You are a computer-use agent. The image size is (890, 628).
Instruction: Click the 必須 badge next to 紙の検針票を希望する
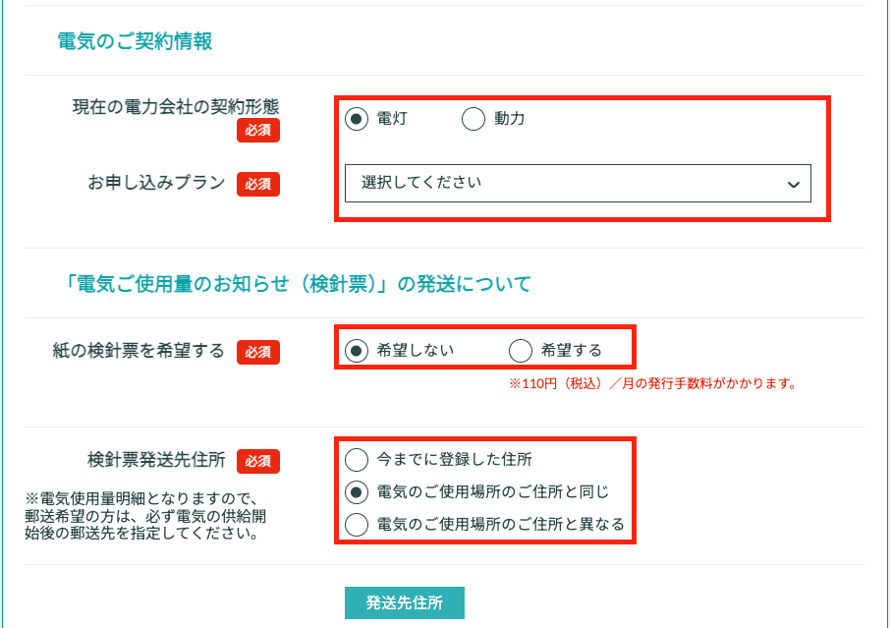258,352
